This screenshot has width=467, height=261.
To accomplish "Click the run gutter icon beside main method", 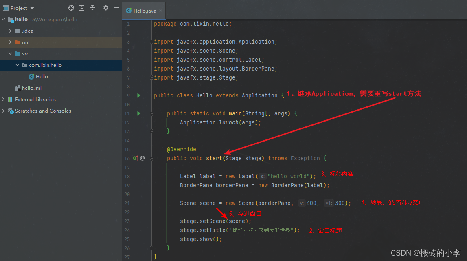I will (139, 113).
